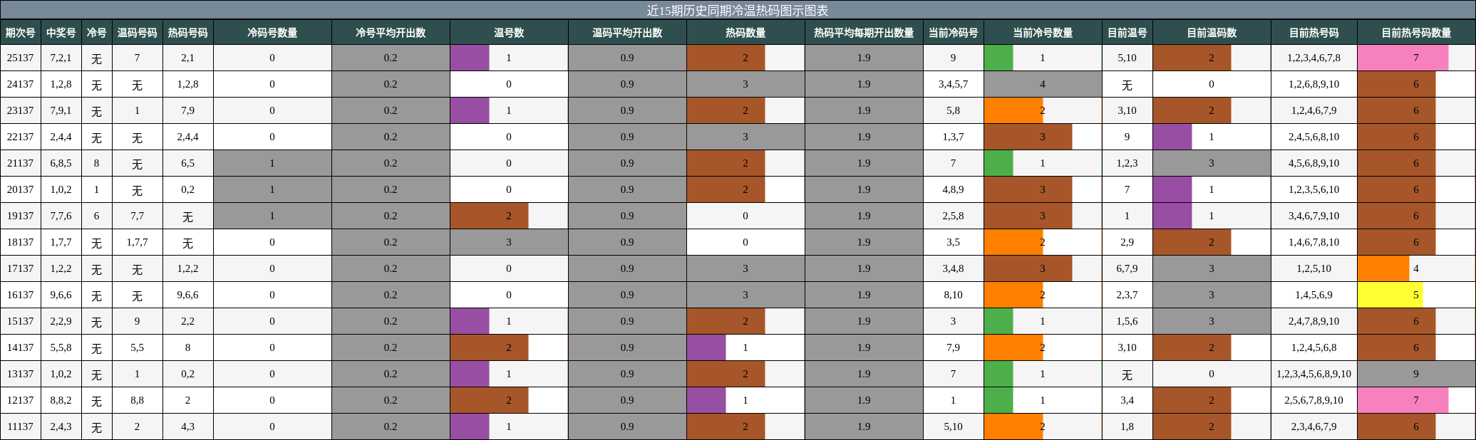Select period number 17137
This screenshot has width=1476, height=440.
click(20, 268)
